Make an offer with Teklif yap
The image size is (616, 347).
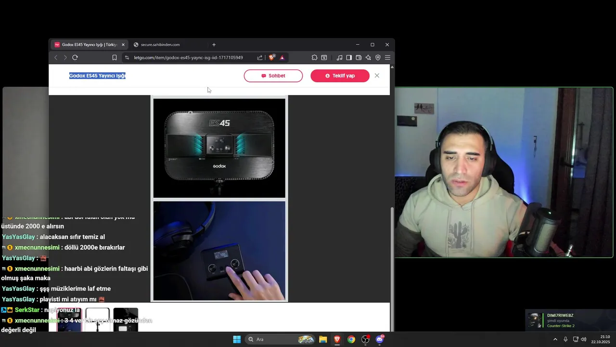pos(340,76)
